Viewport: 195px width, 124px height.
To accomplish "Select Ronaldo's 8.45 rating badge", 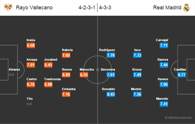I will 111,94.
